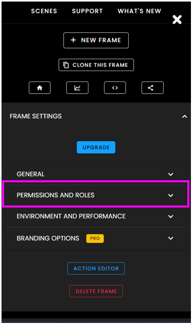Open the Scenes tab
The image size is (193, 325).
tap(44, 11)
